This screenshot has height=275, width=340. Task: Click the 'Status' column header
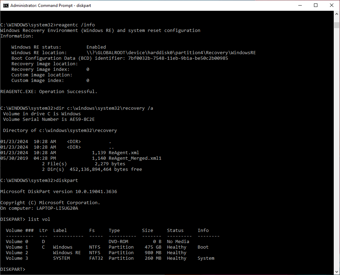pos(175,230)
